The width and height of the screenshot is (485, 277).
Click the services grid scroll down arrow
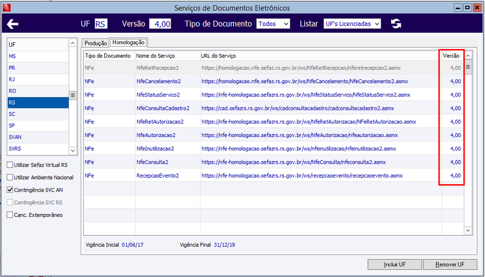[468, 230]
